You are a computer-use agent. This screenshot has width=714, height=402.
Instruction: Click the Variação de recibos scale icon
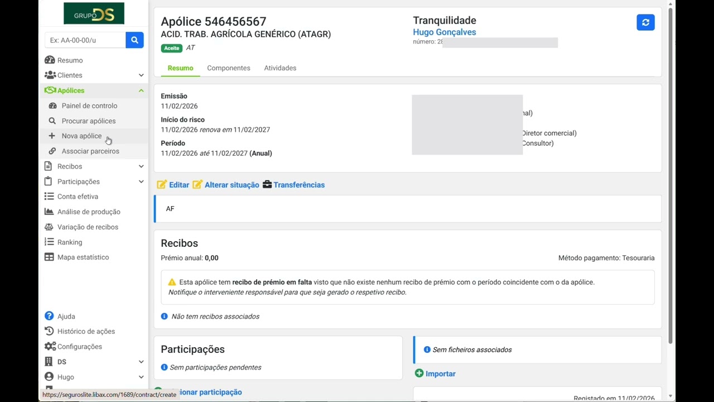(x=49, y=227)
